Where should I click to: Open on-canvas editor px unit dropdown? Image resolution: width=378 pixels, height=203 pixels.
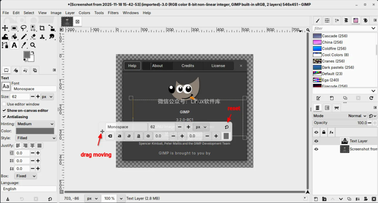click(x=201, y=127)
